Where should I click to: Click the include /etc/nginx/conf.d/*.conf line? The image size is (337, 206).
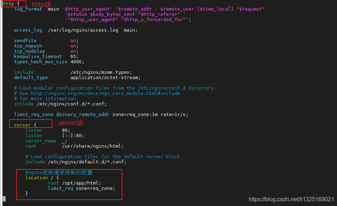click(60, 104)
